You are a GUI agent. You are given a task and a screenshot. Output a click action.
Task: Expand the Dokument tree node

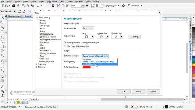(37, 64)
